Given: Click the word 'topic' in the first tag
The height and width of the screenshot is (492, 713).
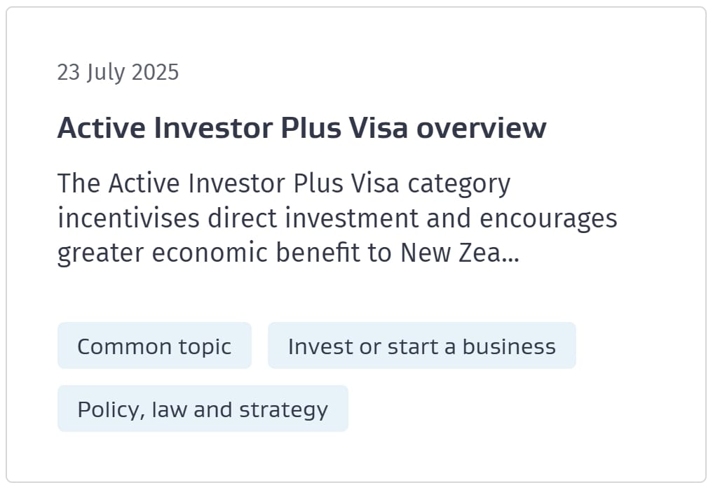Looking at the screenshot, I should pyautogui.click(x=205, y=347).
